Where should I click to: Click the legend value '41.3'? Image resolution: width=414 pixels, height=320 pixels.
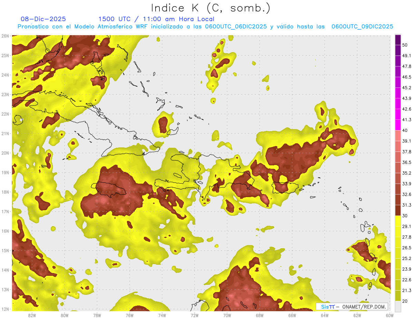pyautogui.click(x=407, y=120)
